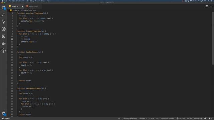The image size is (214, 120).
Task: Open macOS Spotlight search icon
Action: [x=209, y=1]
